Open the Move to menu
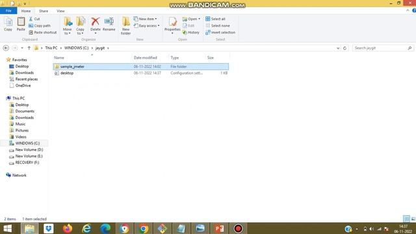Image resolution: width=416 pixels, height=234 pixels. [68, 26]
